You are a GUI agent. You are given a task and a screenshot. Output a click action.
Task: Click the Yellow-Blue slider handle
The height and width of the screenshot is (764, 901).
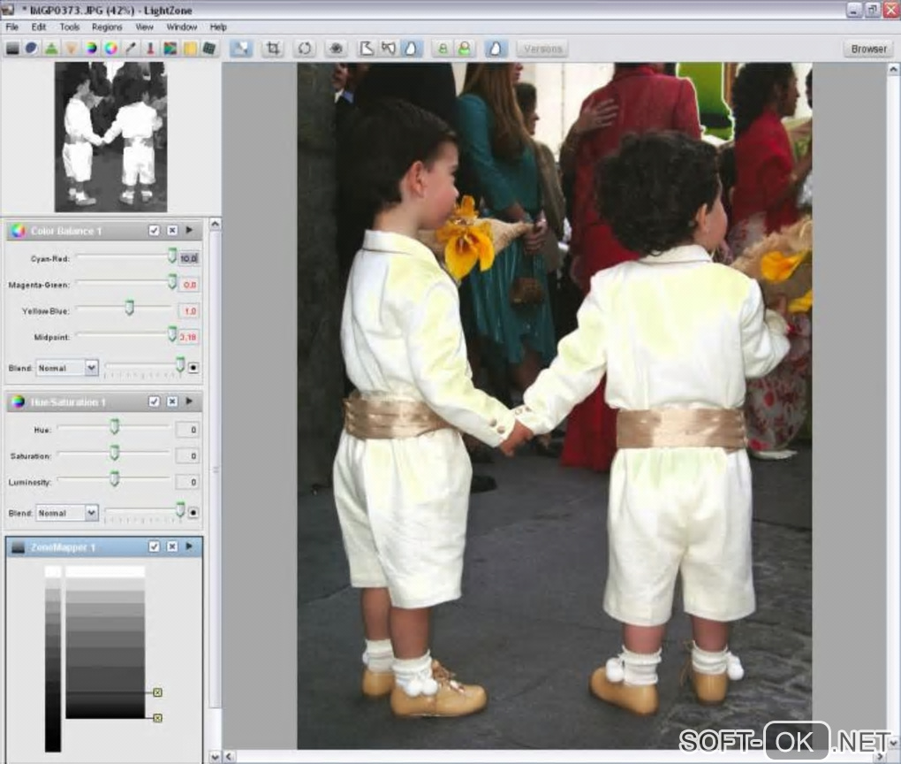[x=129, y=308]
